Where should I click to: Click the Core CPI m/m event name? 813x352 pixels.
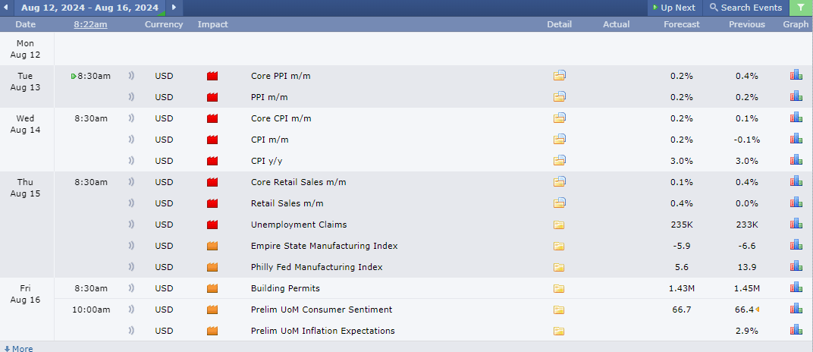pos(281,118)
